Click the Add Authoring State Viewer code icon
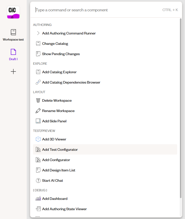 tap(38, 209)
